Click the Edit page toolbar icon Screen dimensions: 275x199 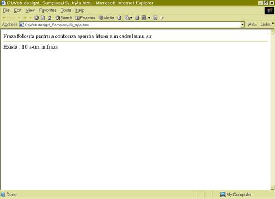pos(144,18)
